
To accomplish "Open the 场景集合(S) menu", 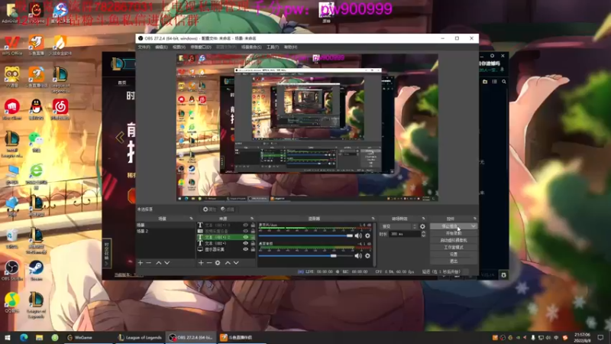I will pos(251,47).
